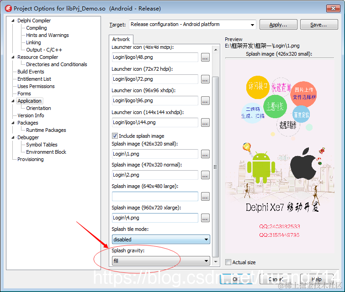Select Symbol Tables tree item
The image size is (345, 292).
[x=42, y=145]
